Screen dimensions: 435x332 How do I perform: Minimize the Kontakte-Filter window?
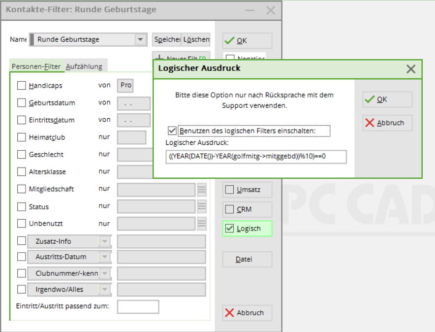point(249,10)
